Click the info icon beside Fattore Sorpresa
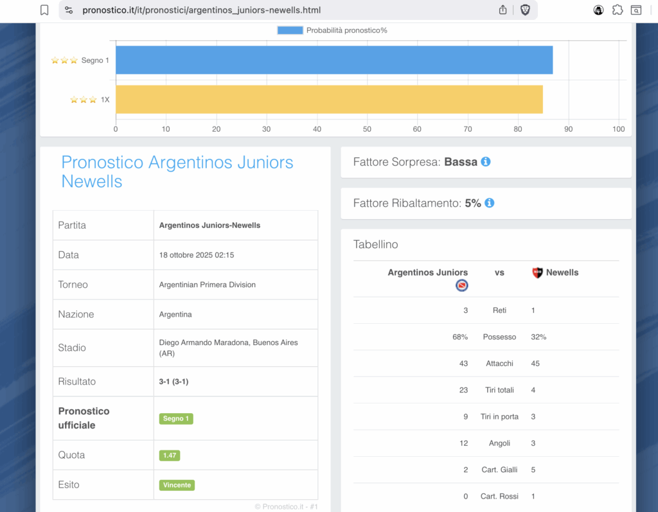The height and width of the screenshot is (512, 658). [486, 162]
